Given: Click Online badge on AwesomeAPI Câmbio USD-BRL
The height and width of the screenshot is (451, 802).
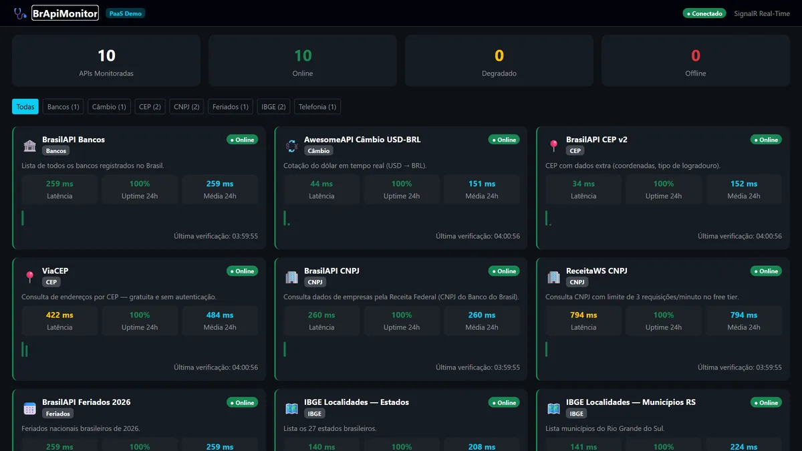Looking at the screenshot, I should click(504, 140).
